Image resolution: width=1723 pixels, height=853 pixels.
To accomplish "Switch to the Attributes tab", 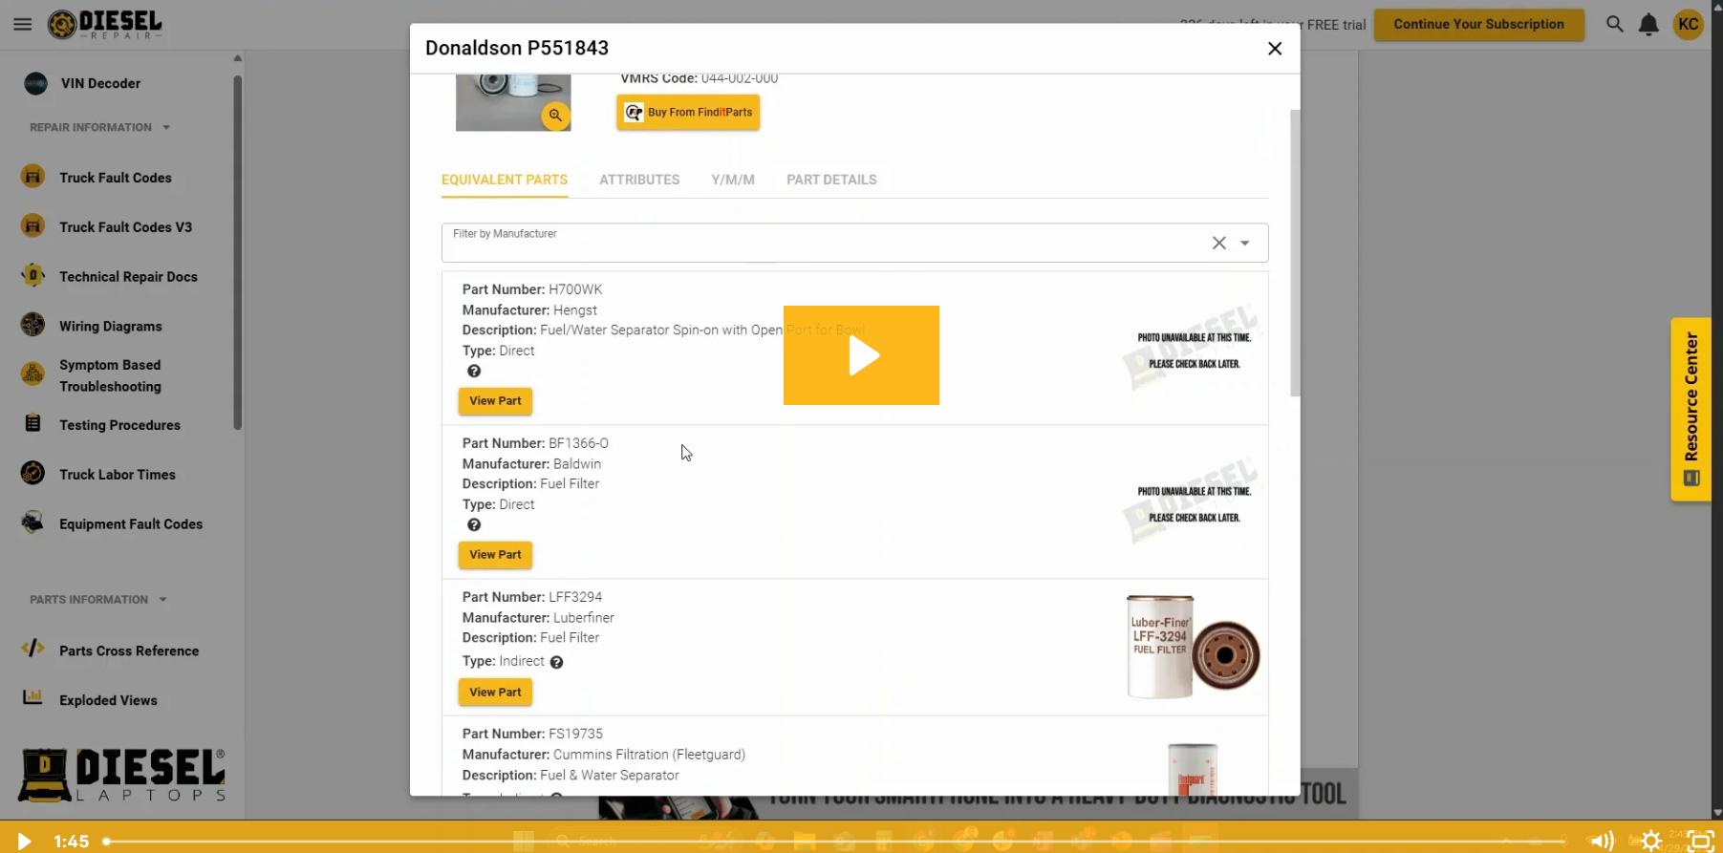I will (x=639, y=180).
